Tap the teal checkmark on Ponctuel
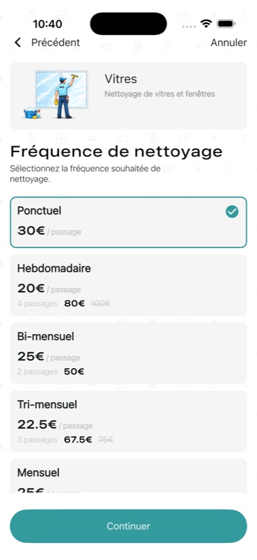Screen dimensions: 257x560 tap(232, 212)
